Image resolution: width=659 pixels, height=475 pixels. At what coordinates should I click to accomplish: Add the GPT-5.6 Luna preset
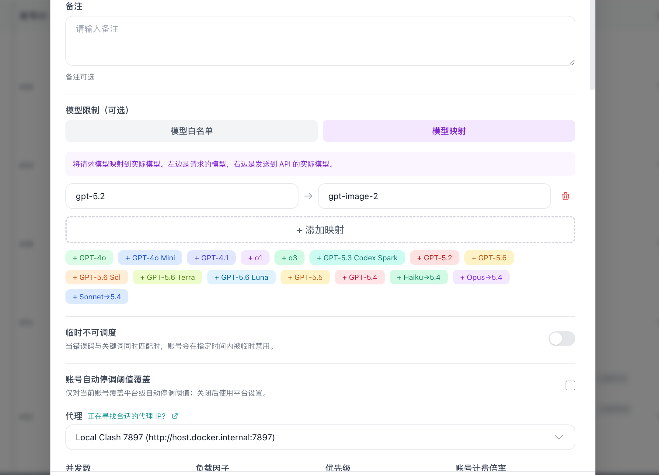coord(241,277)
